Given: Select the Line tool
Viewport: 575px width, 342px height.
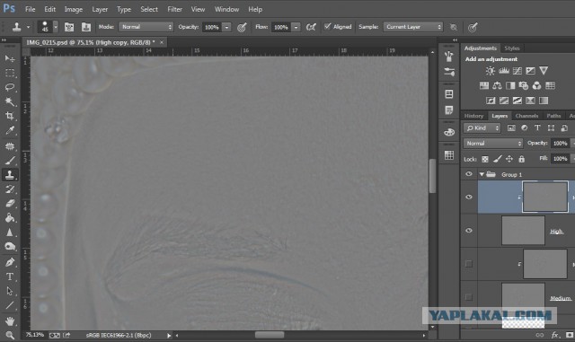Looking at the screenshot, I should (10, 305).
